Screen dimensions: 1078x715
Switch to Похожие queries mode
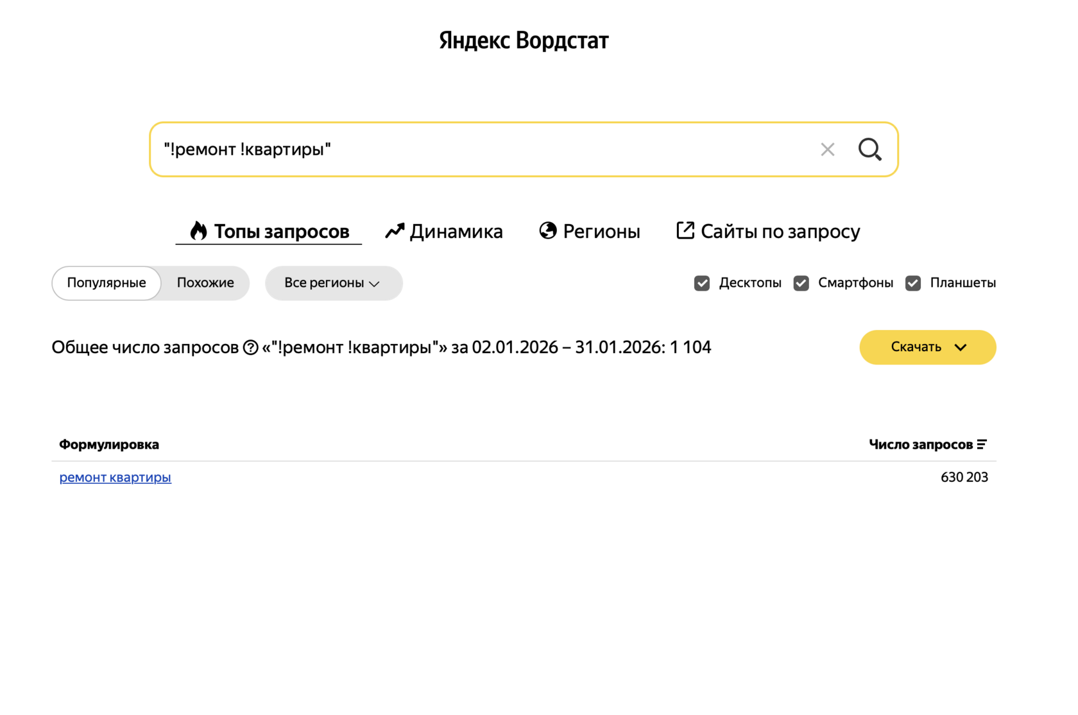click(x=204, y=282)
